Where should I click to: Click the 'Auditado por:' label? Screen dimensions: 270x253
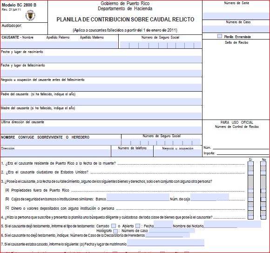(x=12, y=26)
